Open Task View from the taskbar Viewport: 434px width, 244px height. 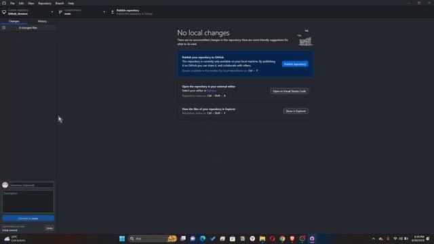pos(183,239)
